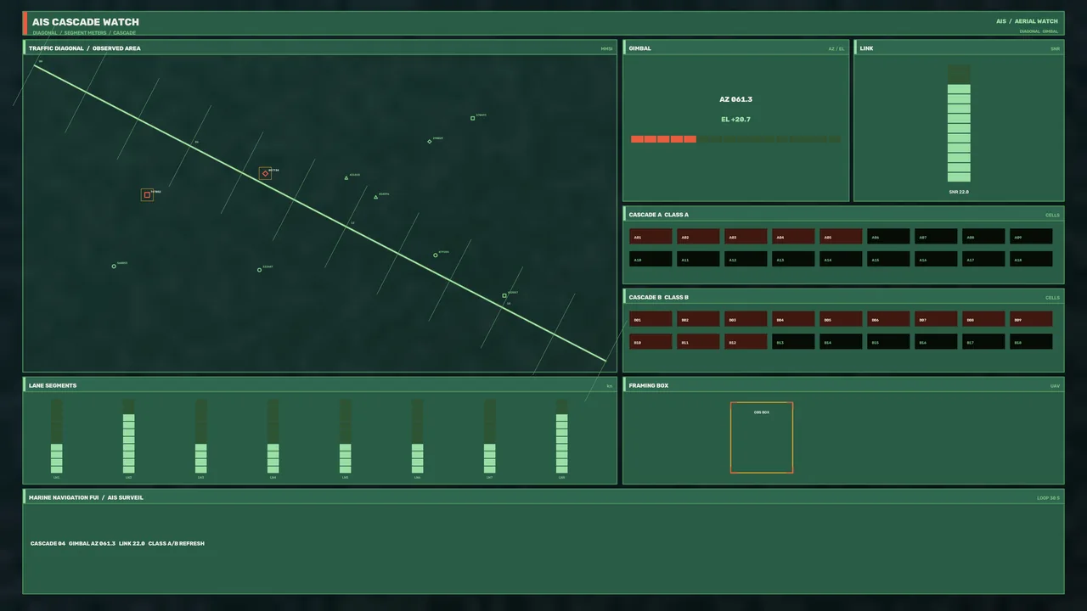Open the CASCADE A CLASS A panel header
Viewport: 1087px width, 611px height.
coord(843,215)
